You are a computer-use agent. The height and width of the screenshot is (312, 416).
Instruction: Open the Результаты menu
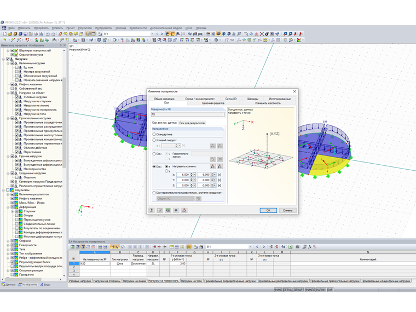pyautogui.click(x=85, y=28)
